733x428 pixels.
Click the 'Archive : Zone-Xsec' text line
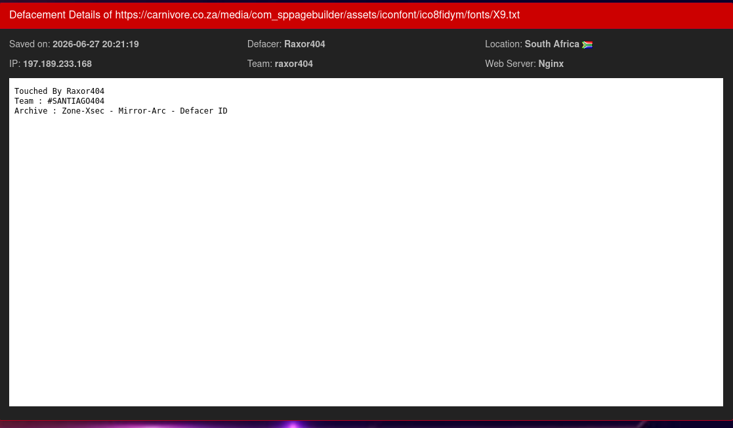(121, 110)
